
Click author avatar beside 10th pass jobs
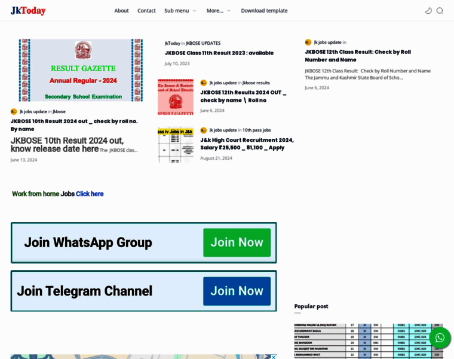click(x=204, y=130)
